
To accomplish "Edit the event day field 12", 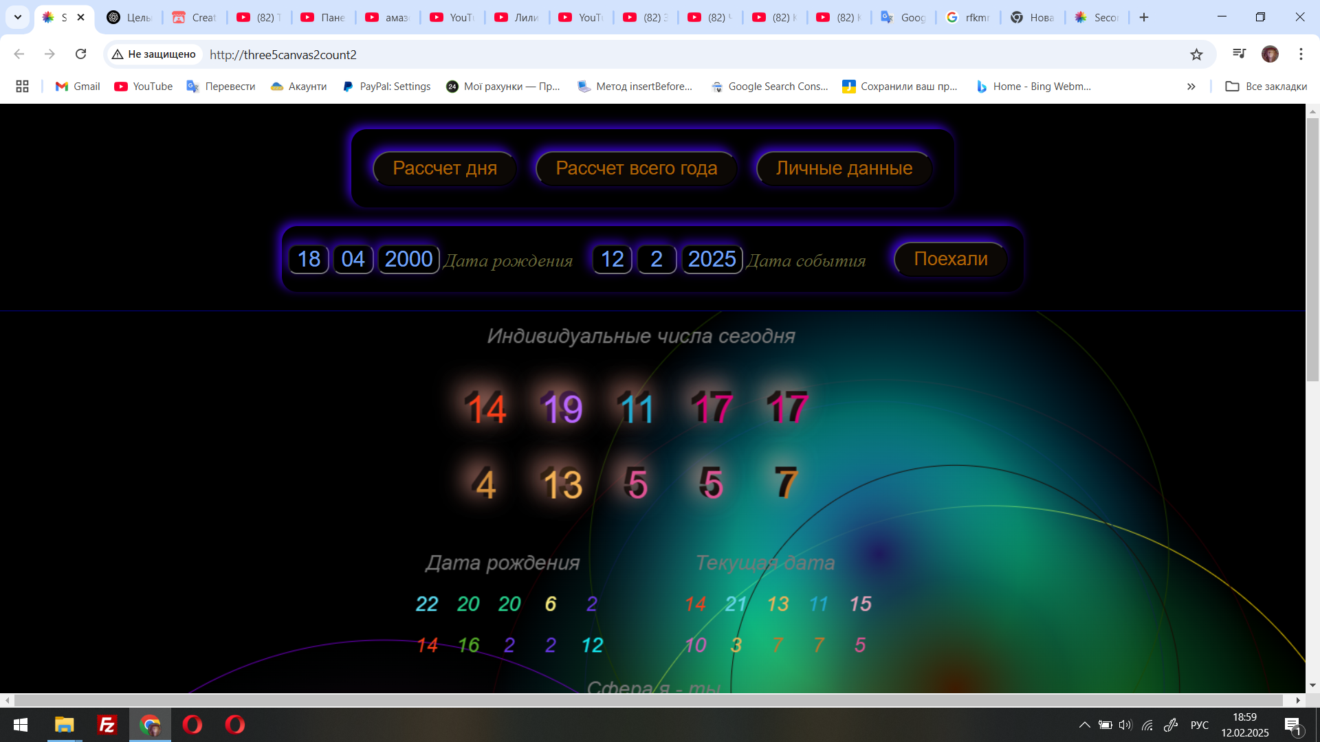I will (x=613, y=259).
